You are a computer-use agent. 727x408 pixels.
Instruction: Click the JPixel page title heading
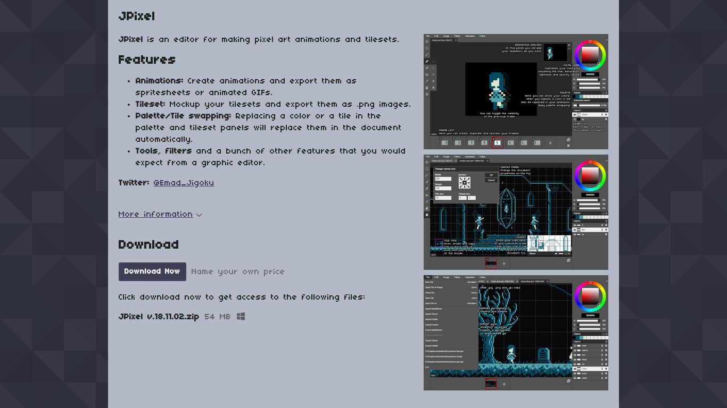click(x=137, y=16)
